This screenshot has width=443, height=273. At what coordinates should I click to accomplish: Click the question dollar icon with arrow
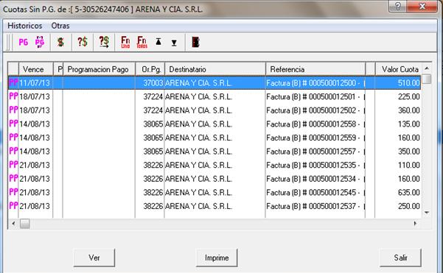pyautogui.click(x=104, y=42)
